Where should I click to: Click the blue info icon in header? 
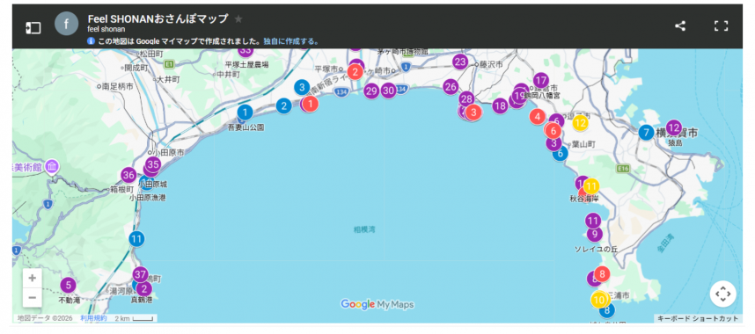(91, 41)
